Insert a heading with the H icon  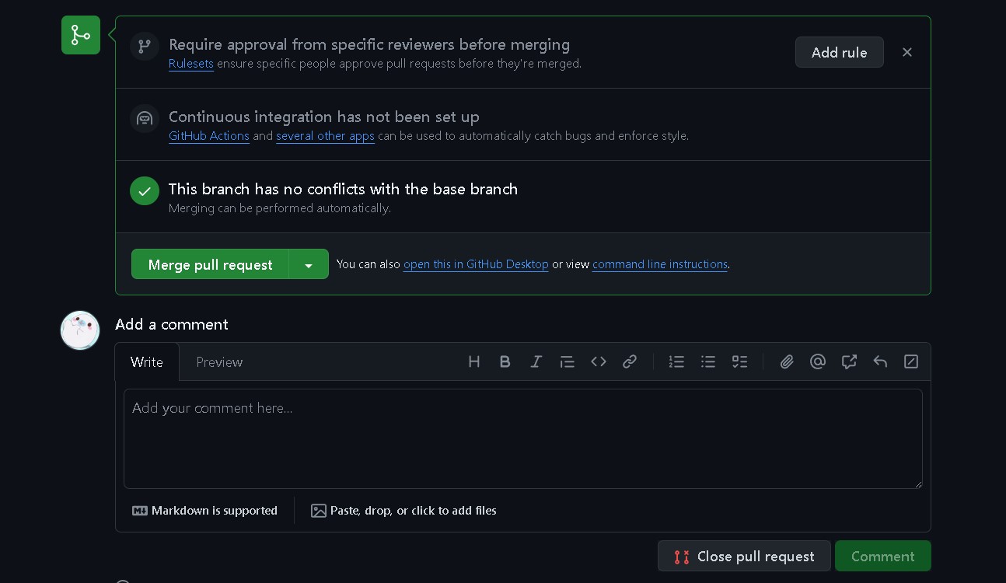coord(473,361)
